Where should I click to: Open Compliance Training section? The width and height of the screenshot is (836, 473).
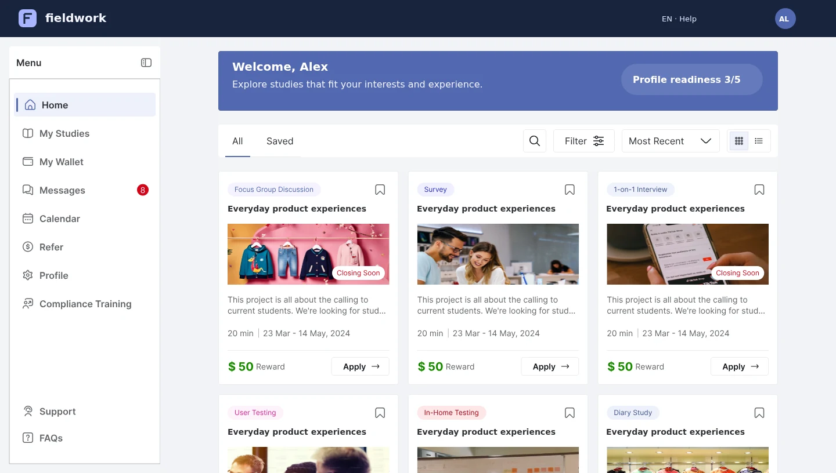point(85,304)
